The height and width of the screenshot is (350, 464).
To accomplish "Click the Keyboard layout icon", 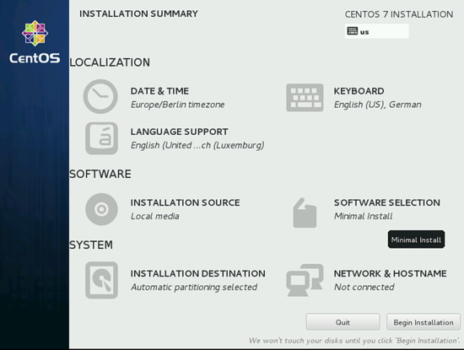I will pyautogui.click(x=305, y=98).
